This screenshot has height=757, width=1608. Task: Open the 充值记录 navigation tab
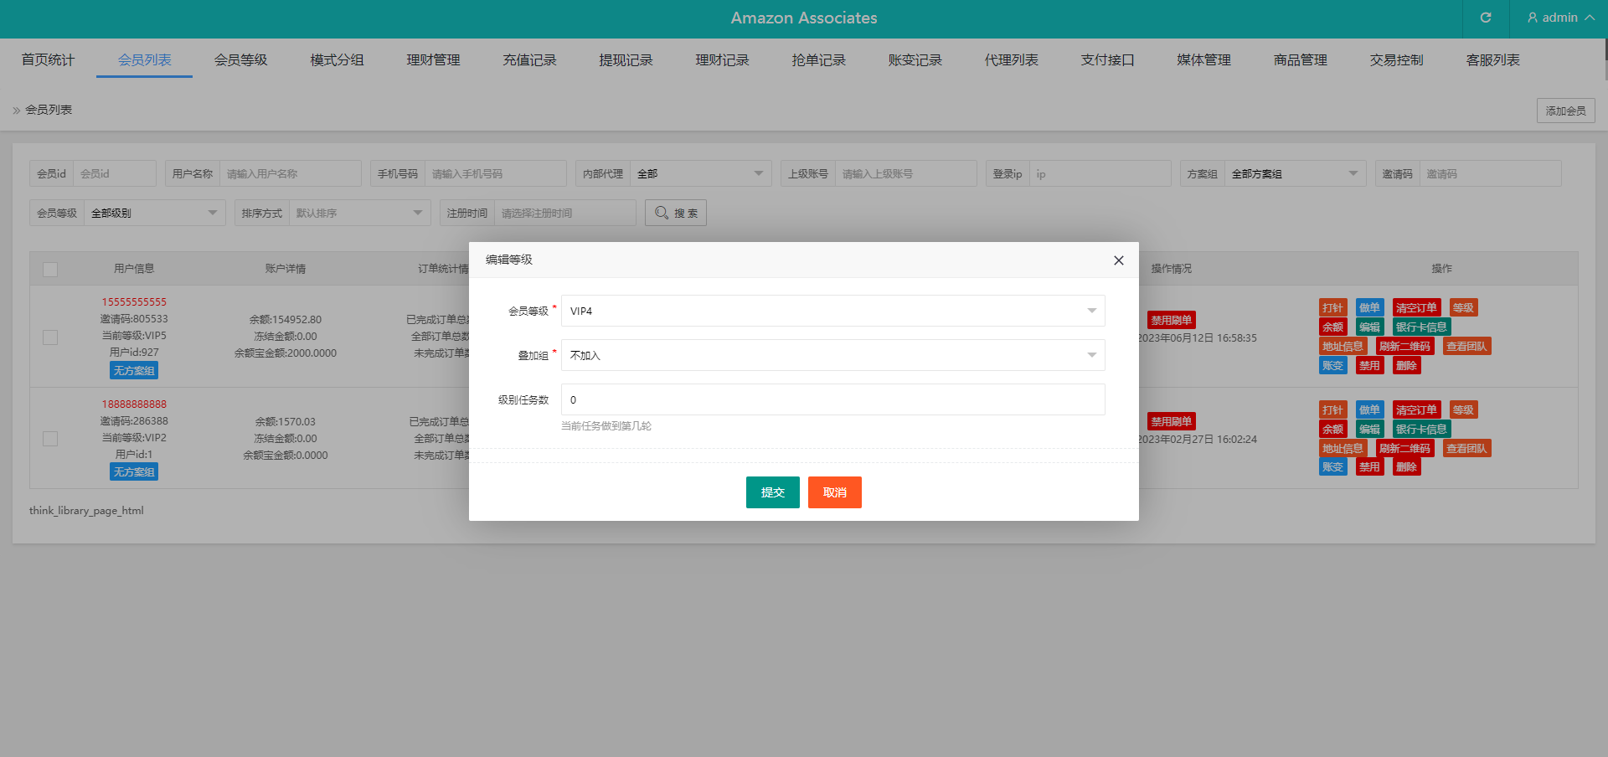[x=529, y=60]
